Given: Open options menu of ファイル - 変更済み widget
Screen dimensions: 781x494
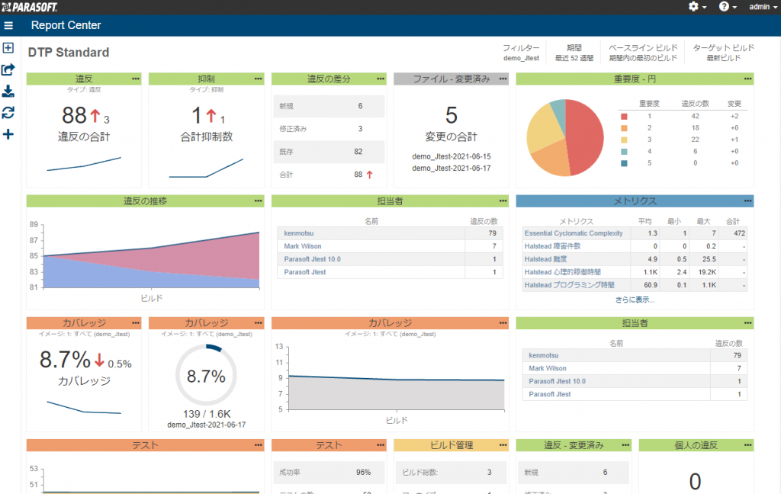Looking at the screenshot, I should pos(503,79).
